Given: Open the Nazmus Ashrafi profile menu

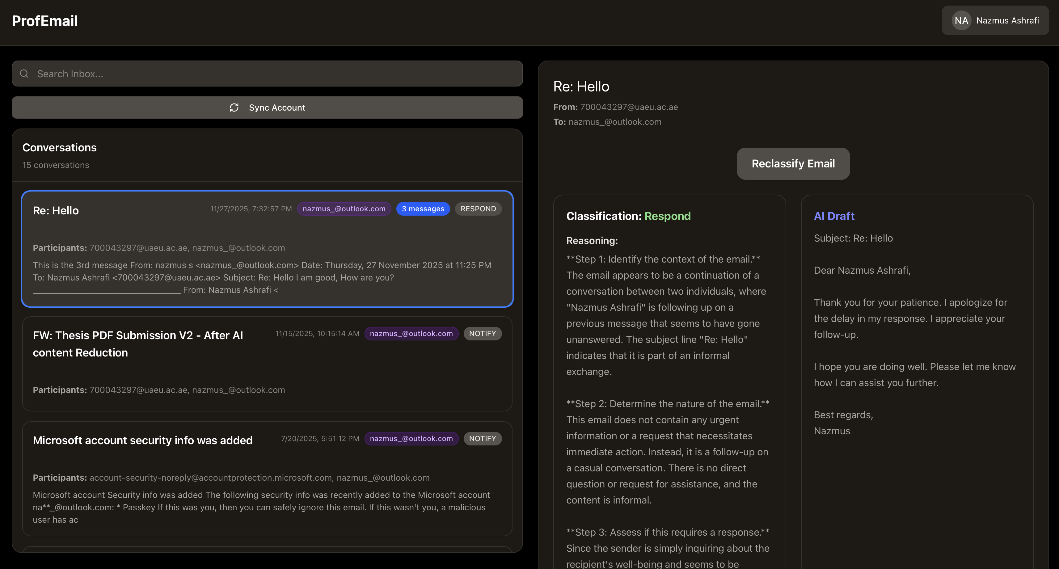Looking at the screenshot, I should tap(1007, 21).
